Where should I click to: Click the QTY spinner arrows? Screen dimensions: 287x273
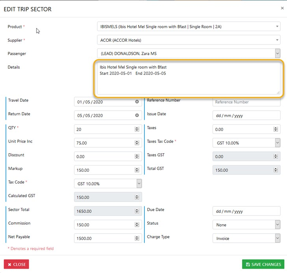[x=137, y=129]
